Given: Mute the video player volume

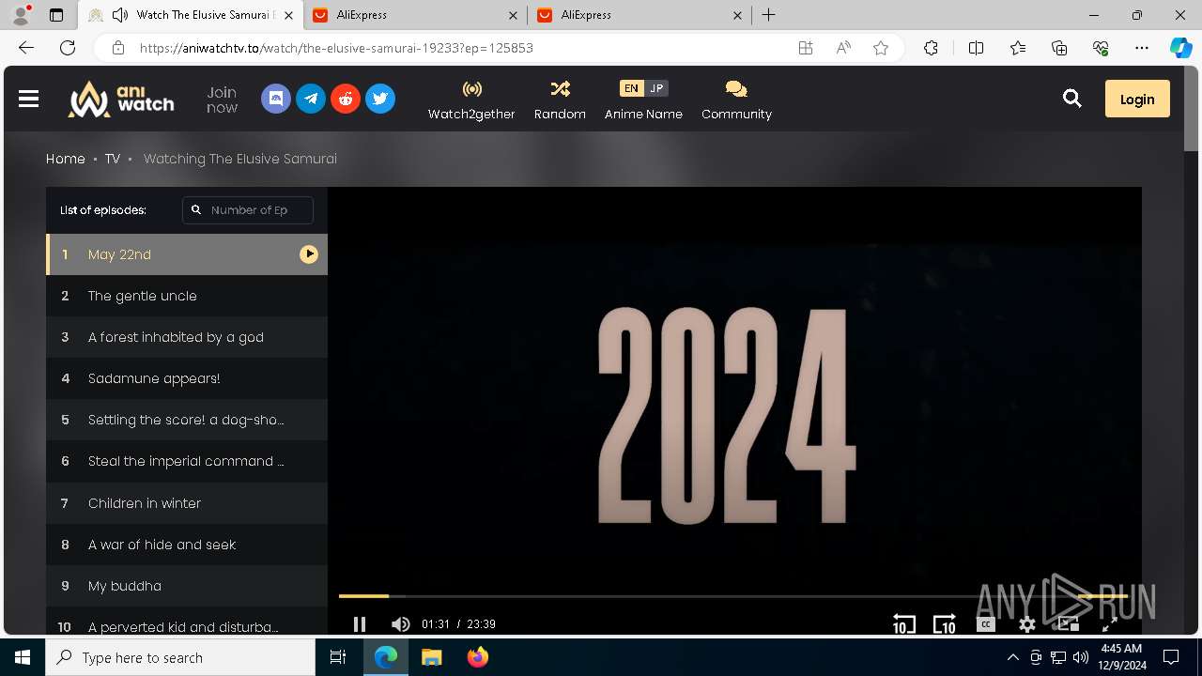Looking at the screenshot, I should coord(401,624).
